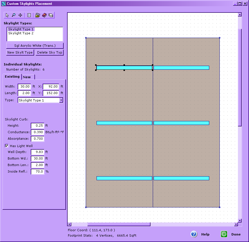Click the stacked layers icon

51,15
